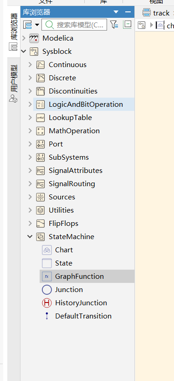Expand the LogicAndBitOperation package
Viewport: 174px width, 381px height.
point(30,104)
